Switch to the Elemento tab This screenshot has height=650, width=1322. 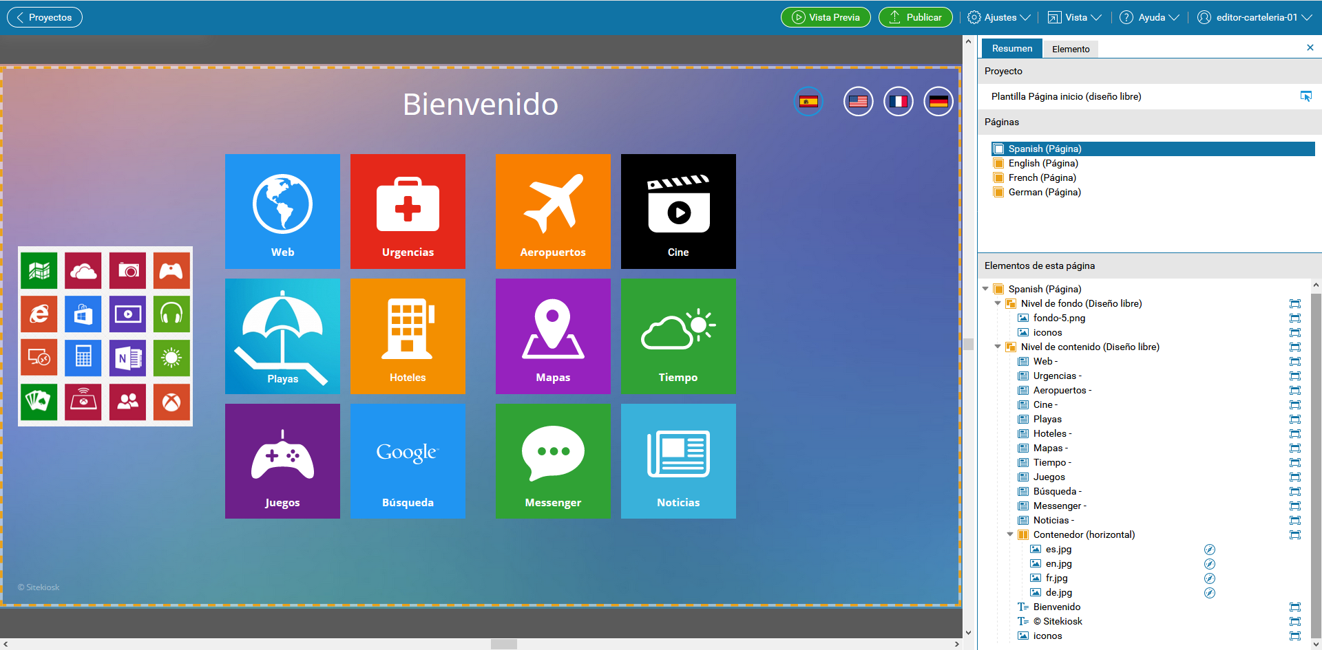click(1070, 49)
